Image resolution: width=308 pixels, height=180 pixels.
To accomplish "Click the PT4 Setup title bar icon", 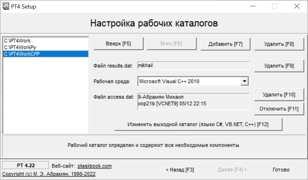I will pyautogui.click(x=6, y=6).
